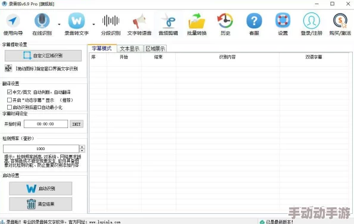
Task: Click the 检测频率 value field
Action: click(x=41, y=149)
